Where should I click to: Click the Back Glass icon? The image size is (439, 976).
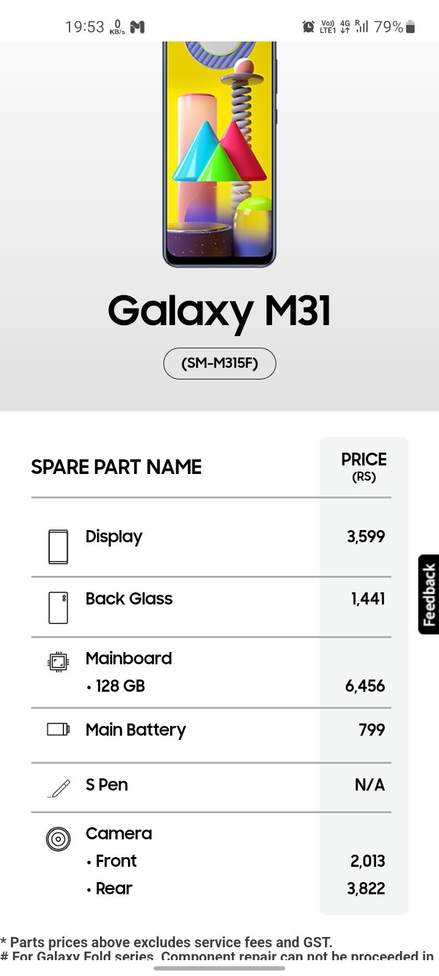(58, 608)
